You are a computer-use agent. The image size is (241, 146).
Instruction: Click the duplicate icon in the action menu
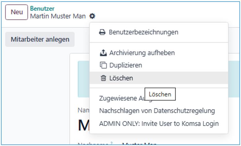(x=103, y=65)
